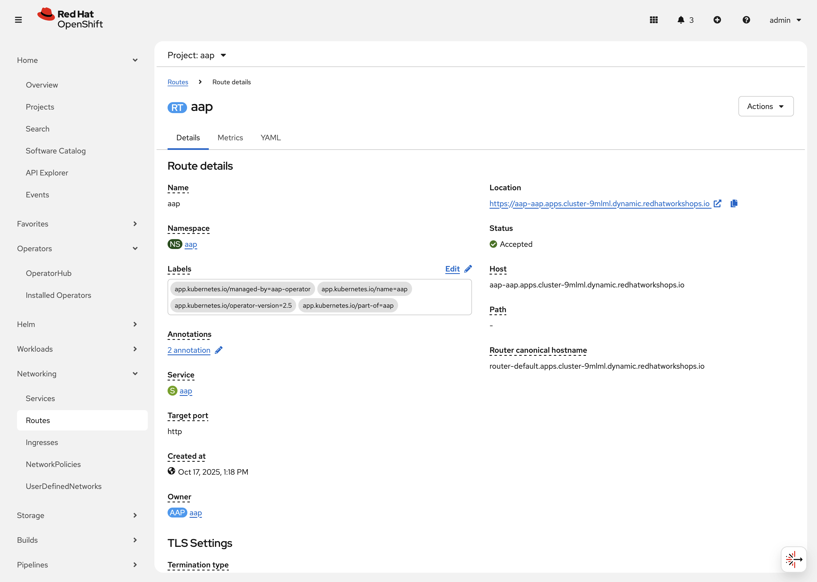
Task: Open the Lightspeed assistant floating button
Action: (x=793, y=559)
